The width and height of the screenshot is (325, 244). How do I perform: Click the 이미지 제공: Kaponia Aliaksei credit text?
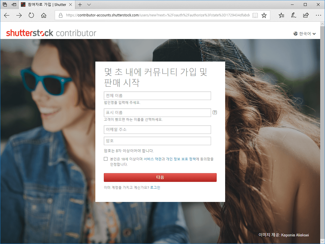(284, 235)
